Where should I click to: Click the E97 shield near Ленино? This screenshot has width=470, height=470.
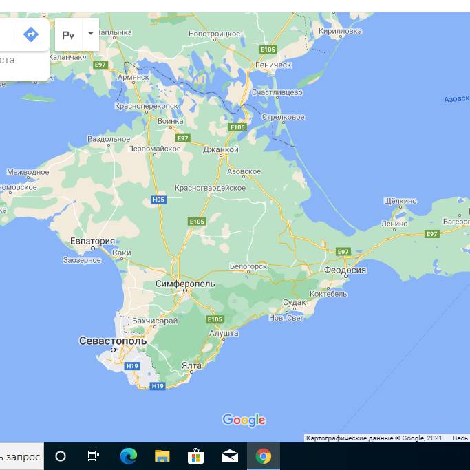(432, 234)
